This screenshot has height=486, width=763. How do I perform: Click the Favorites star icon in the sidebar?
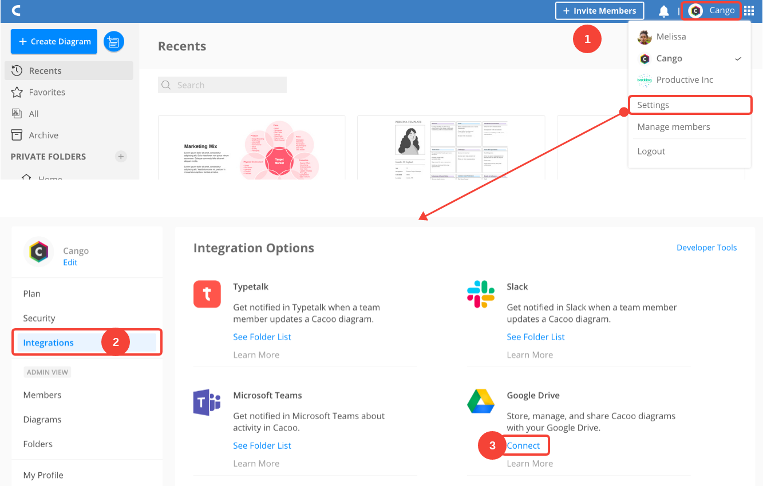(x=17, y=92)
